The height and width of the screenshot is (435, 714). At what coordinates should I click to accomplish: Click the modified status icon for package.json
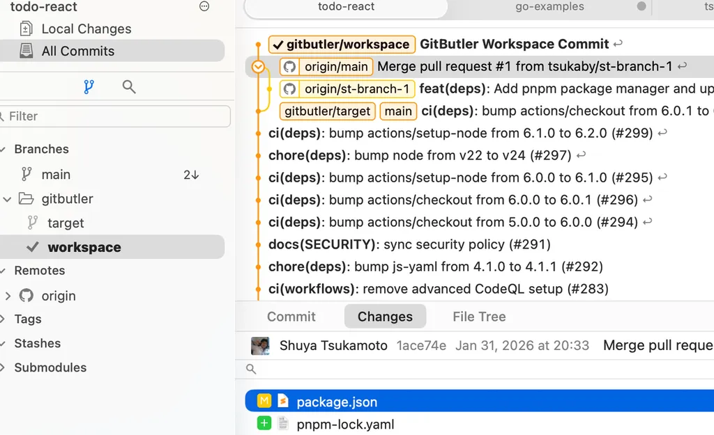coord(264,401)
